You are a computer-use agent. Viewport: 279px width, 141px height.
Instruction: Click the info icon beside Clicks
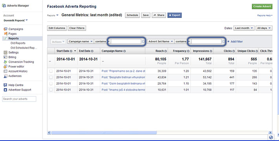click(233, 51)
